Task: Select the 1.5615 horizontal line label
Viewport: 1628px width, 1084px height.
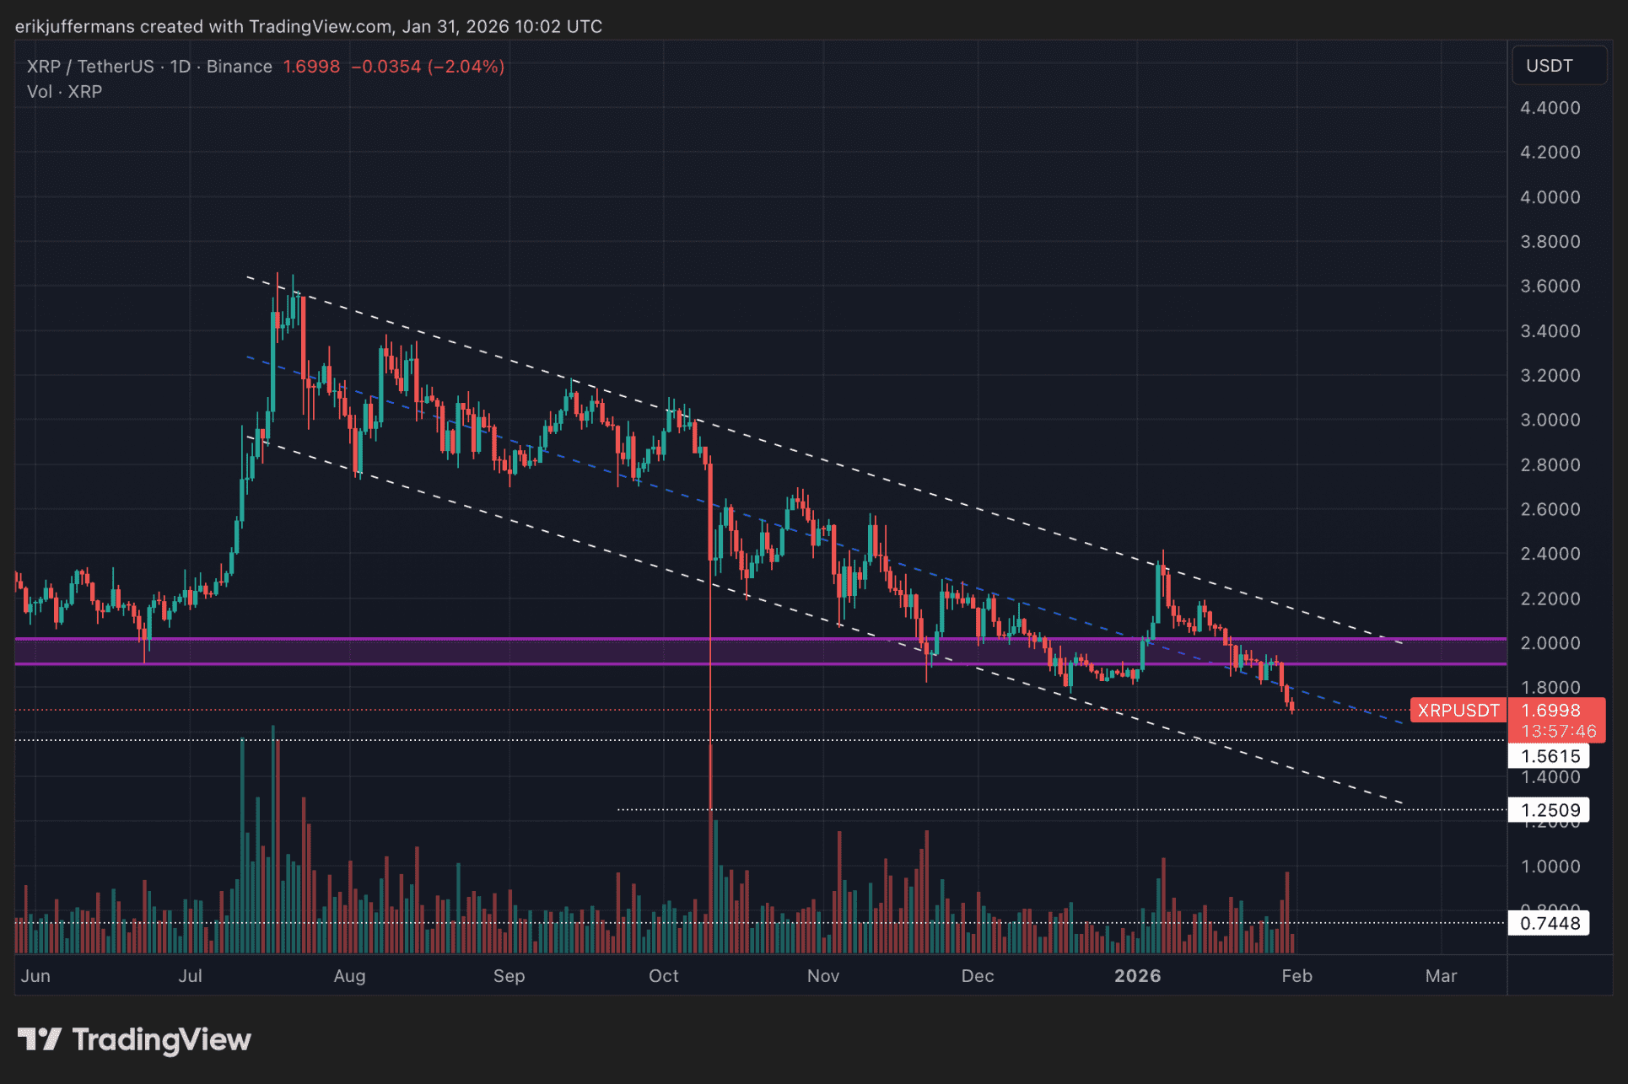Action: click(1549, 756)
